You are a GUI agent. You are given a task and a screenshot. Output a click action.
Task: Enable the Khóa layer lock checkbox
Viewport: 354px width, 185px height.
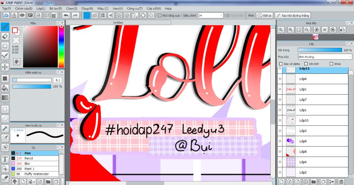[x=331, y=64]
